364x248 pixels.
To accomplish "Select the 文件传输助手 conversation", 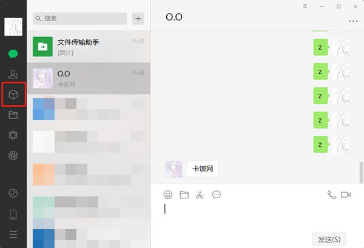I will click(89, 47).
